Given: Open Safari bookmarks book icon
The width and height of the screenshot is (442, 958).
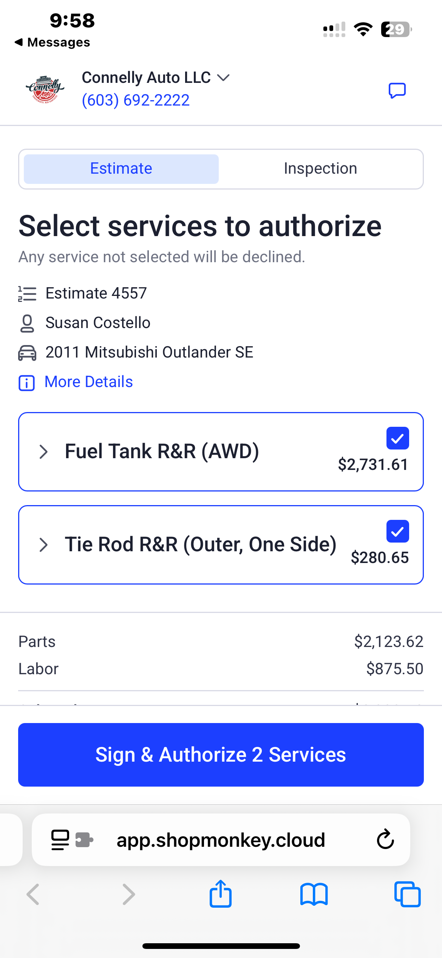Looking at the screenshot, I should coord(314,894).
